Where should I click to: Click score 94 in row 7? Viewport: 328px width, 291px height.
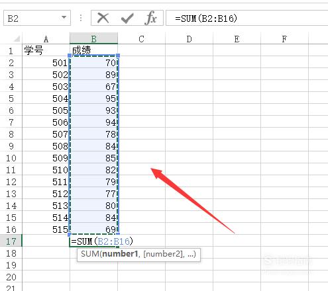[93, 122]
